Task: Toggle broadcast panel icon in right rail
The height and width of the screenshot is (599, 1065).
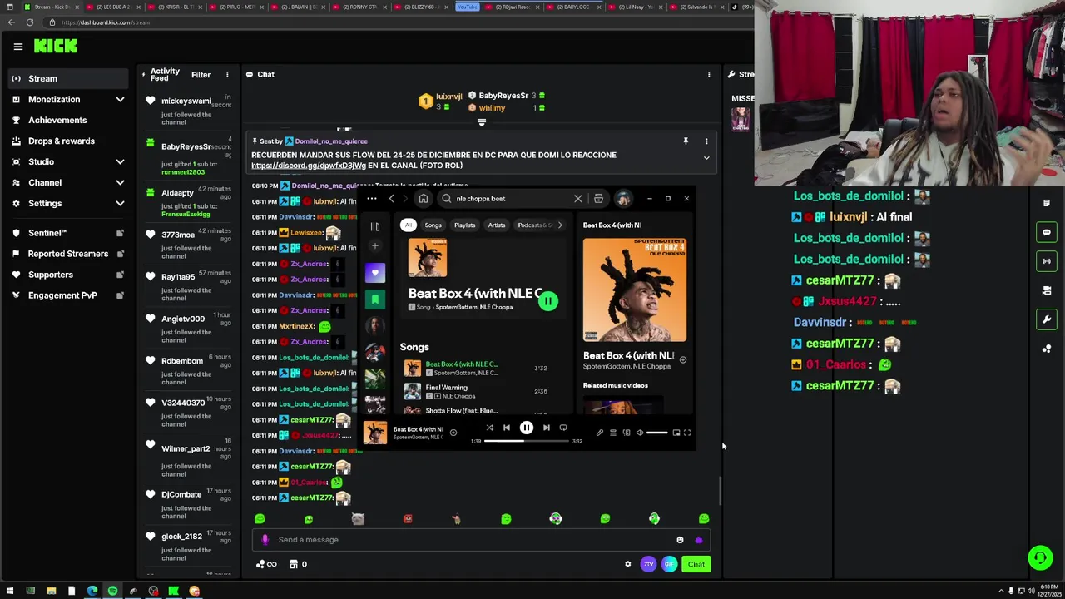Action: tap(1047, 261)
